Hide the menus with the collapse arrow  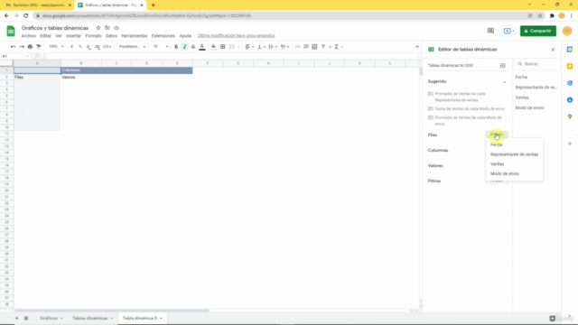click(417, 47)
